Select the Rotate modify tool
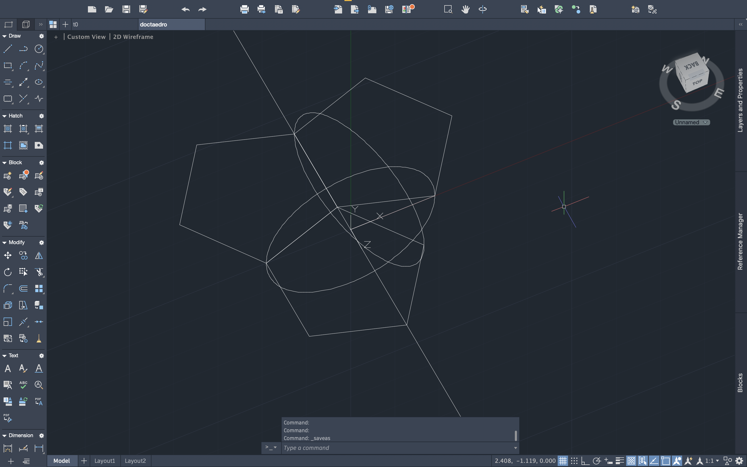This screenshot has height=467, width=747. click(x=8, y=272)
